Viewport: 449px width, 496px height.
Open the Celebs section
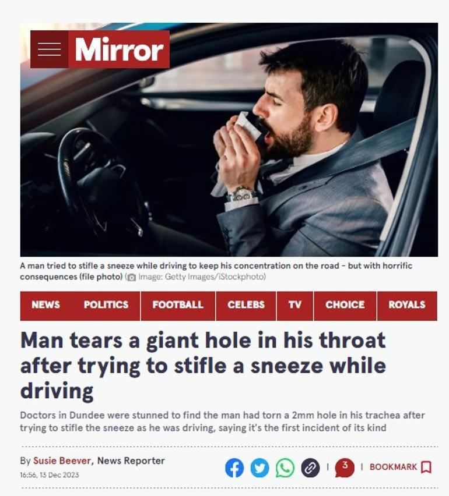click(246, 304)
